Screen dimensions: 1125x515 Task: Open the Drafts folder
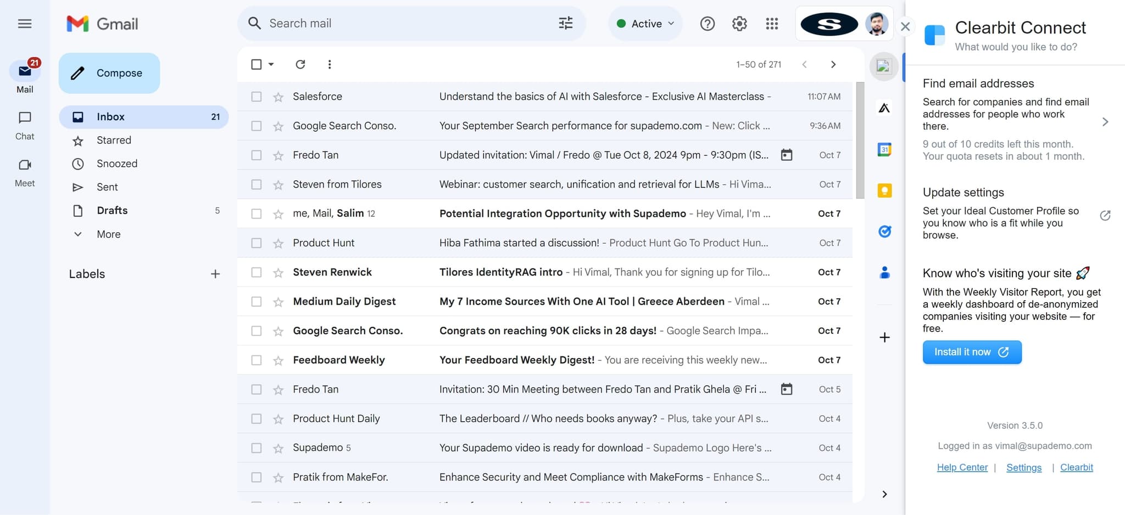coord(112,210)
